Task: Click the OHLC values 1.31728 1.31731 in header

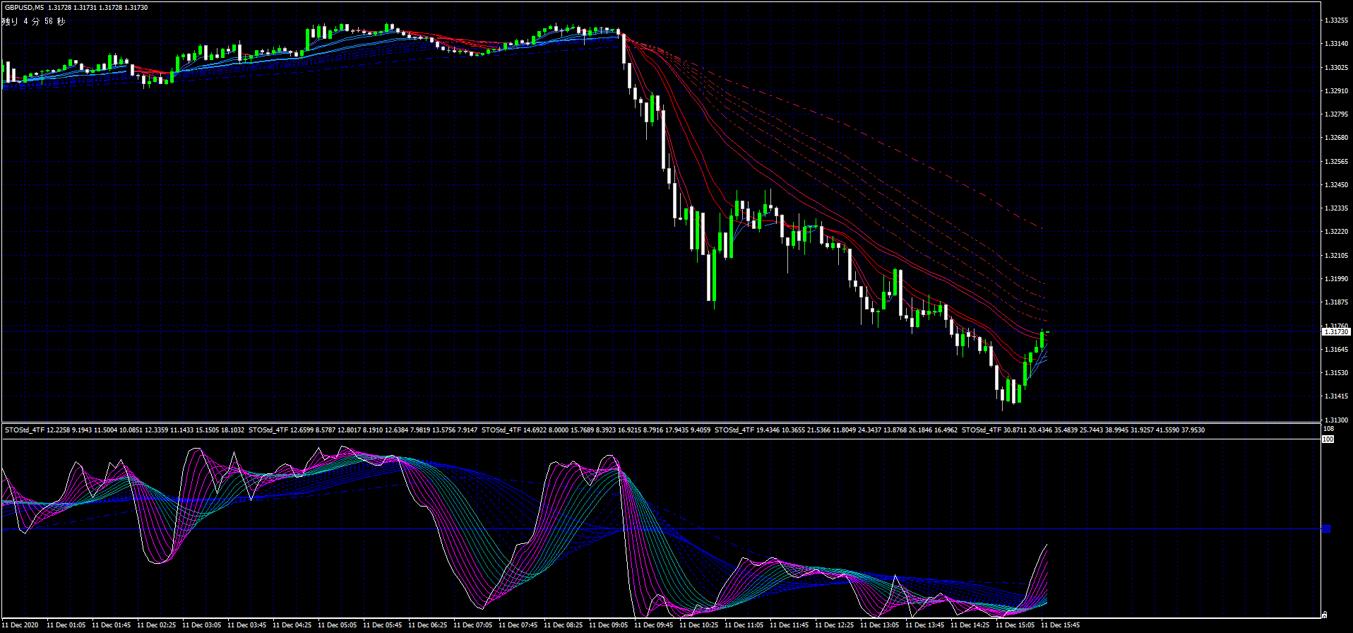Action: (71, 7)
